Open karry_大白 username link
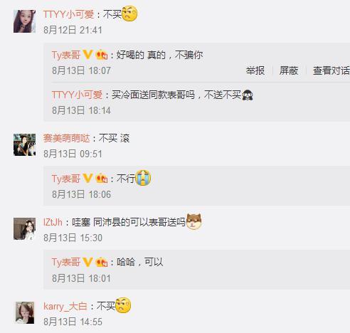Image resolution: width=350 pixels, height=333 pixels. coord(65,306)
